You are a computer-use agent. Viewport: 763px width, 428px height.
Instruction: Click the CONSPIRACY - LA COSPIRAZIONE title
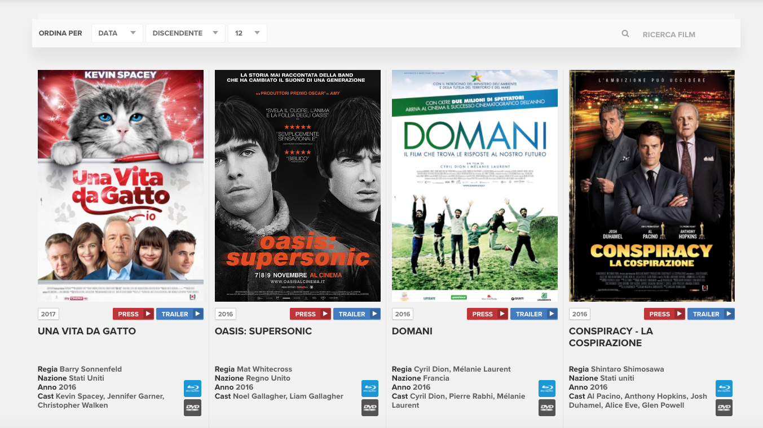tap(611, 337)
